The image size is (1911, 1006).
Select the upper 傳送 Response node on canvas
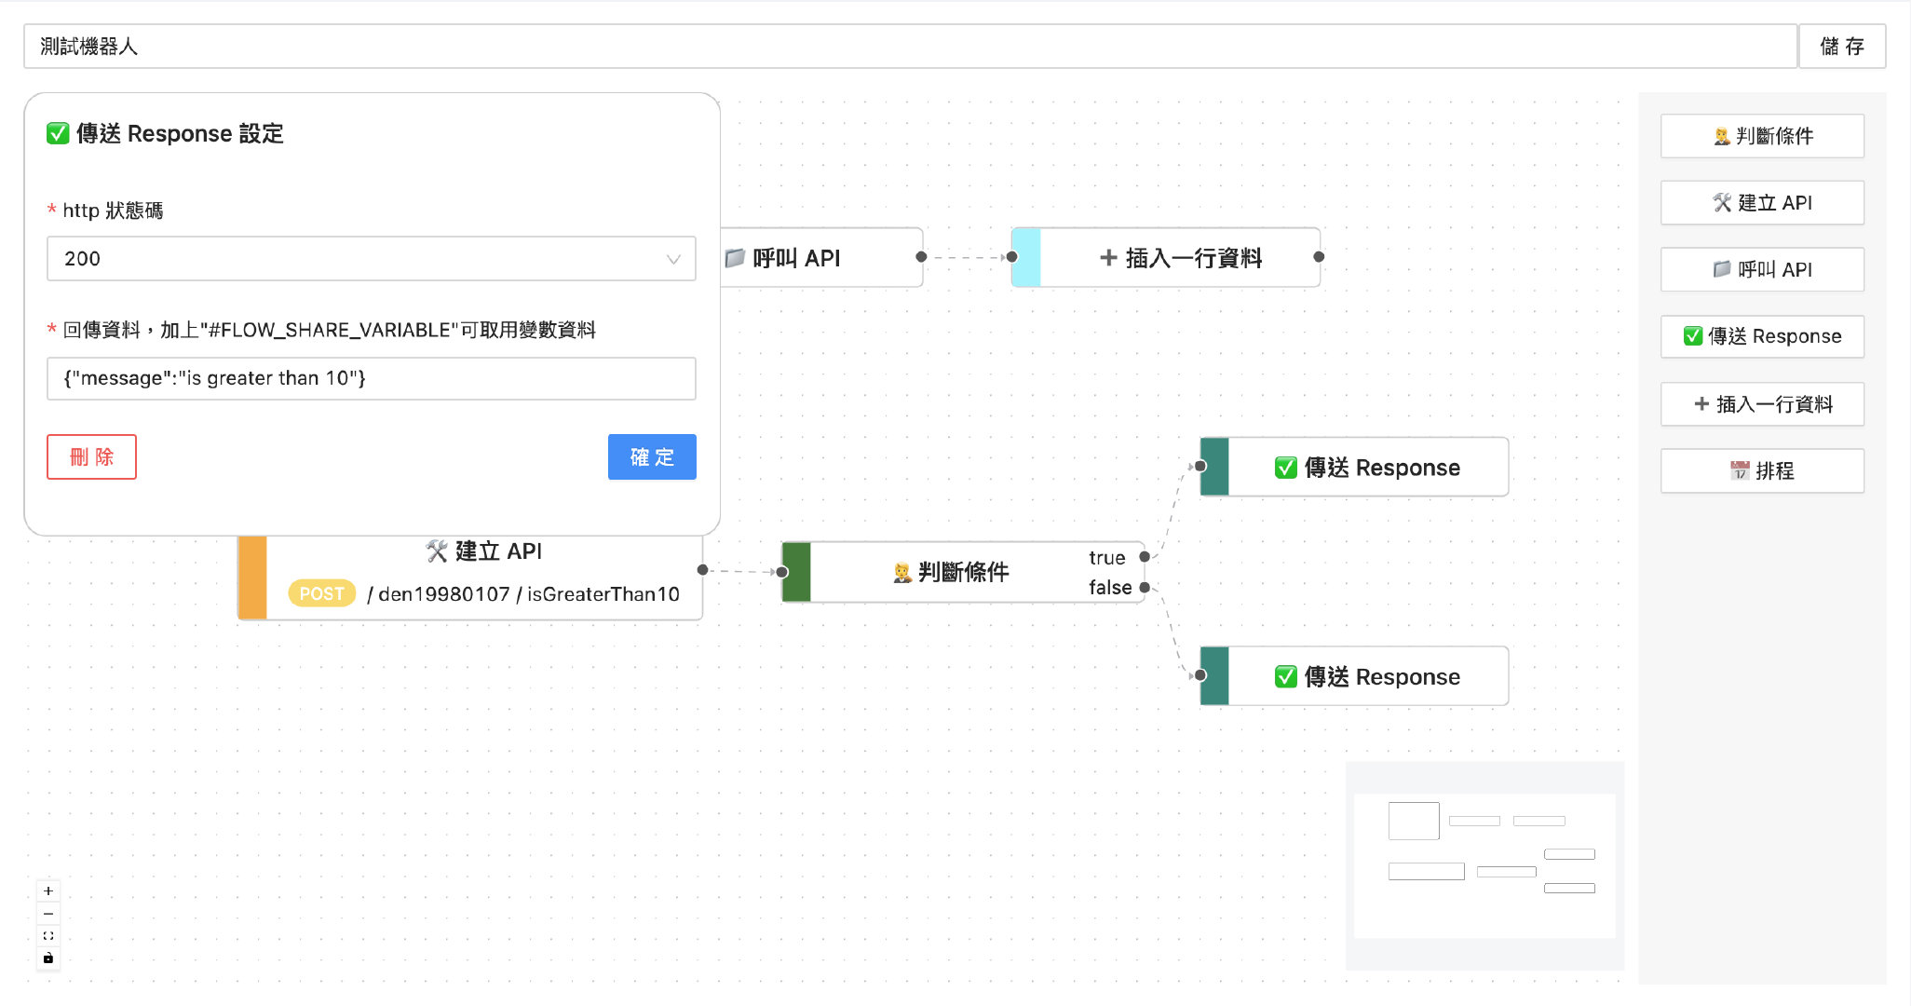1355,467
